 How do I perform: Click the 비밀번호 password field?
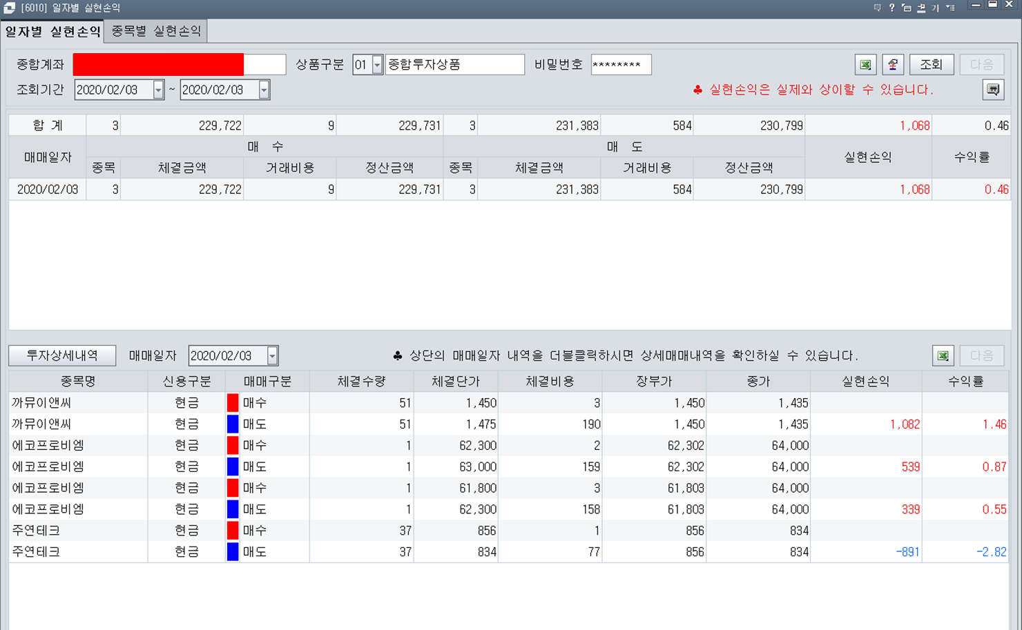pos(621,65)
